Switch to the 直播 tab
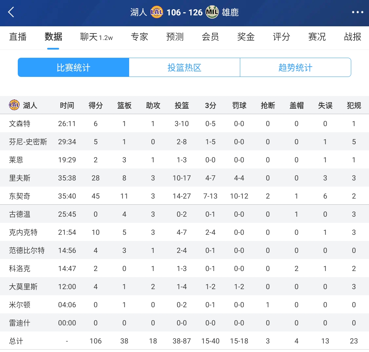 (x=18, y=37)
